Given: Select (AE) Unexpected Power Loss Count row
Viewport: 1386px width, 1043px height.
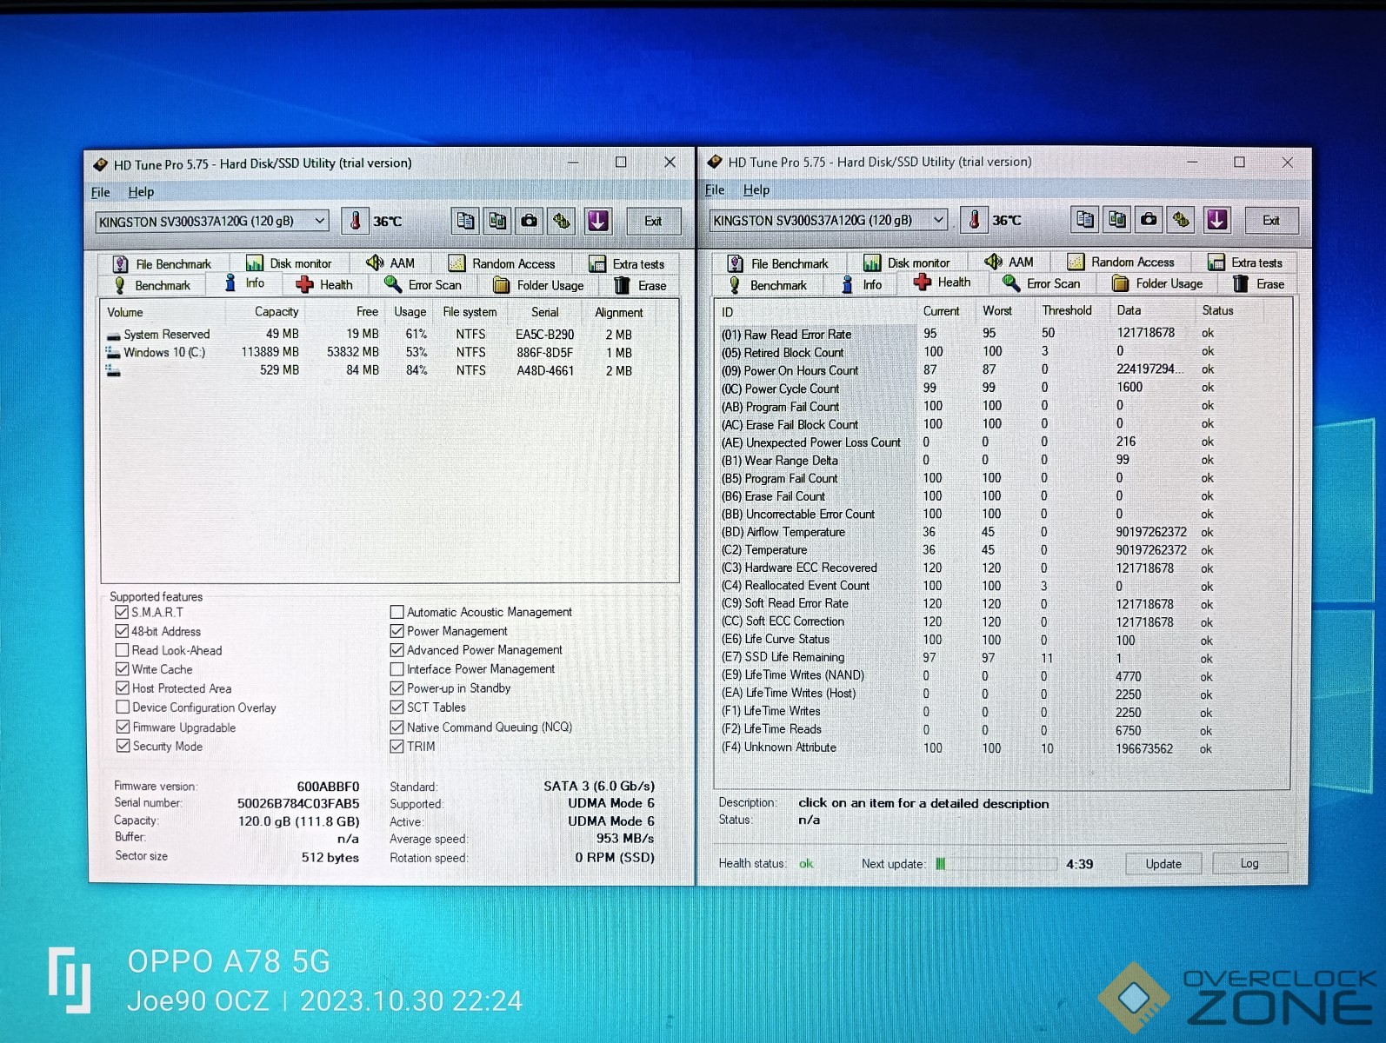Looking at the screenshot, I should [x=1000, y=442].
